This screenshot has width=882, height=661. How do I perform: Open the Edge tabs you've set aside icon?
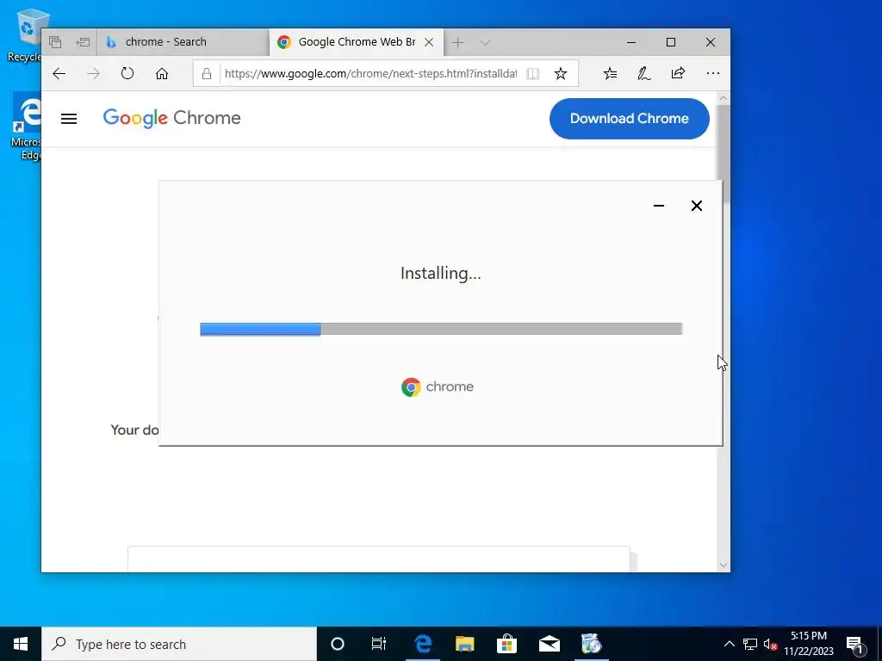54,42
